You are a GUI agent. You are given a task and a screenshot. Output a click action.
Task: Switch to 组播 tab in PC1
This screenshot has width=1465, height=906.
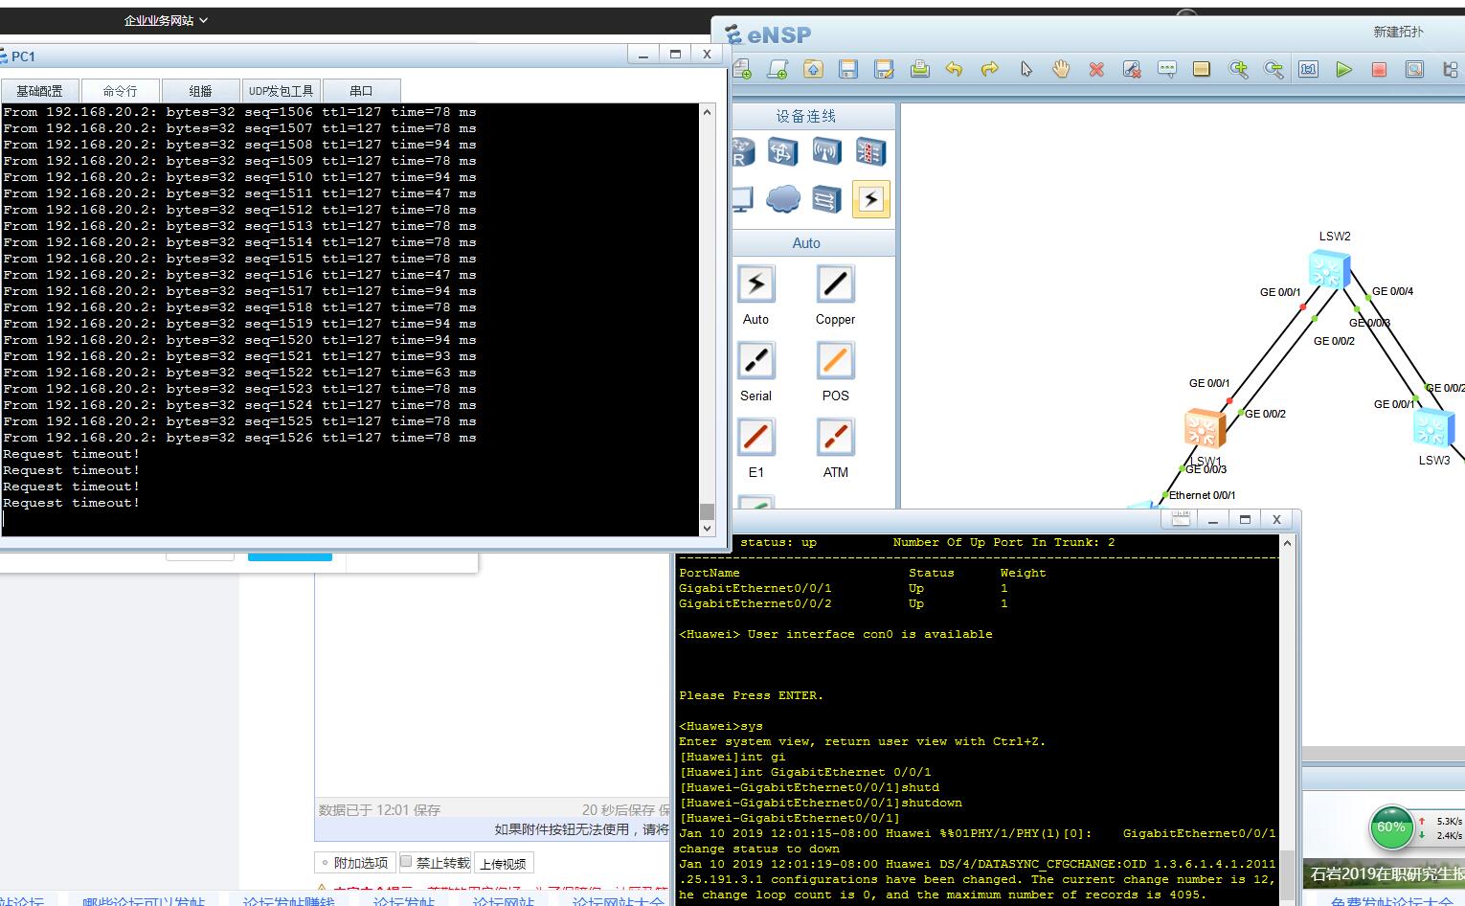[200, 91]
